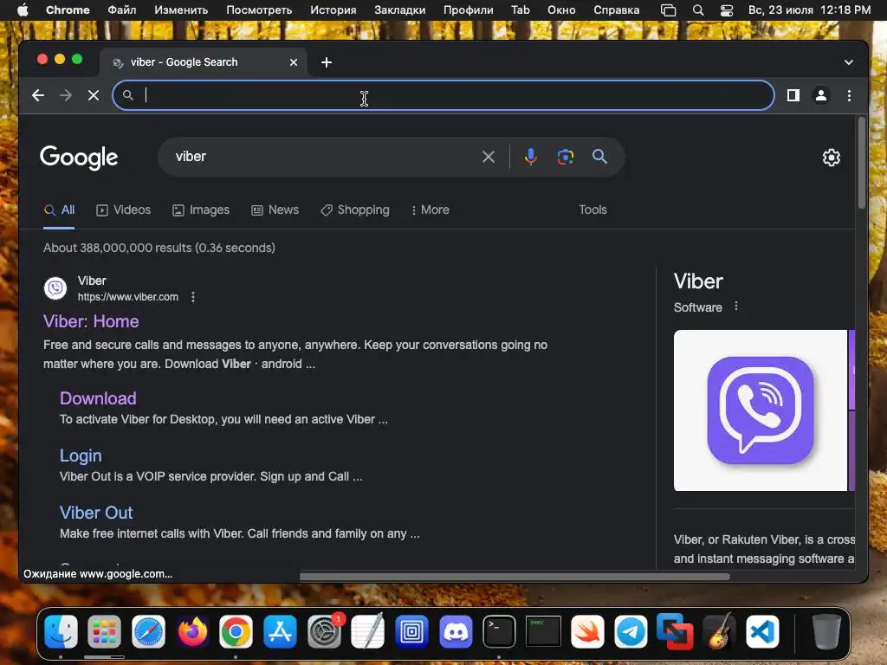The image size is (887, 665).
Task: Open the Viber Out sitelink
Action: [x=96, y=513]
